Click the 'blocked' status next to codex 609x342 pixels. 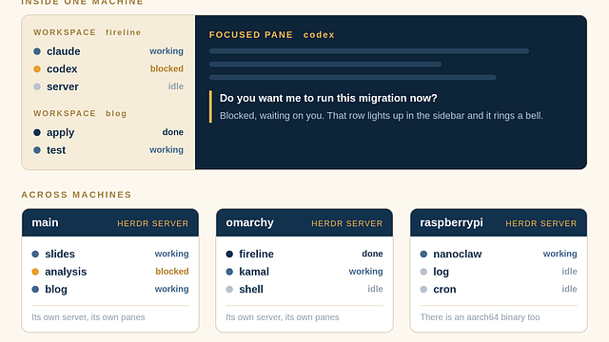(x=167, y=68)
